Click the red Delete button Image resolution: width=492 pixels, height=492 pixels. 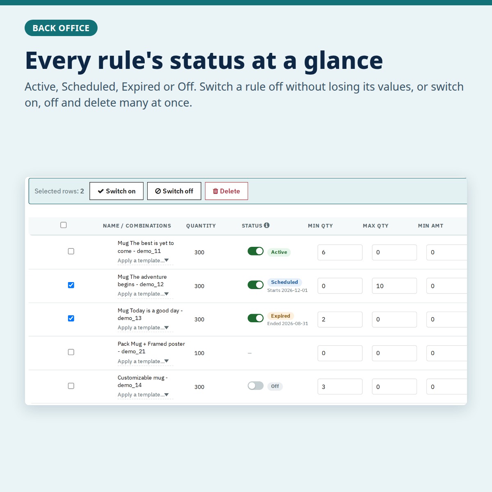pyautogui.click(x=226, y=191)
